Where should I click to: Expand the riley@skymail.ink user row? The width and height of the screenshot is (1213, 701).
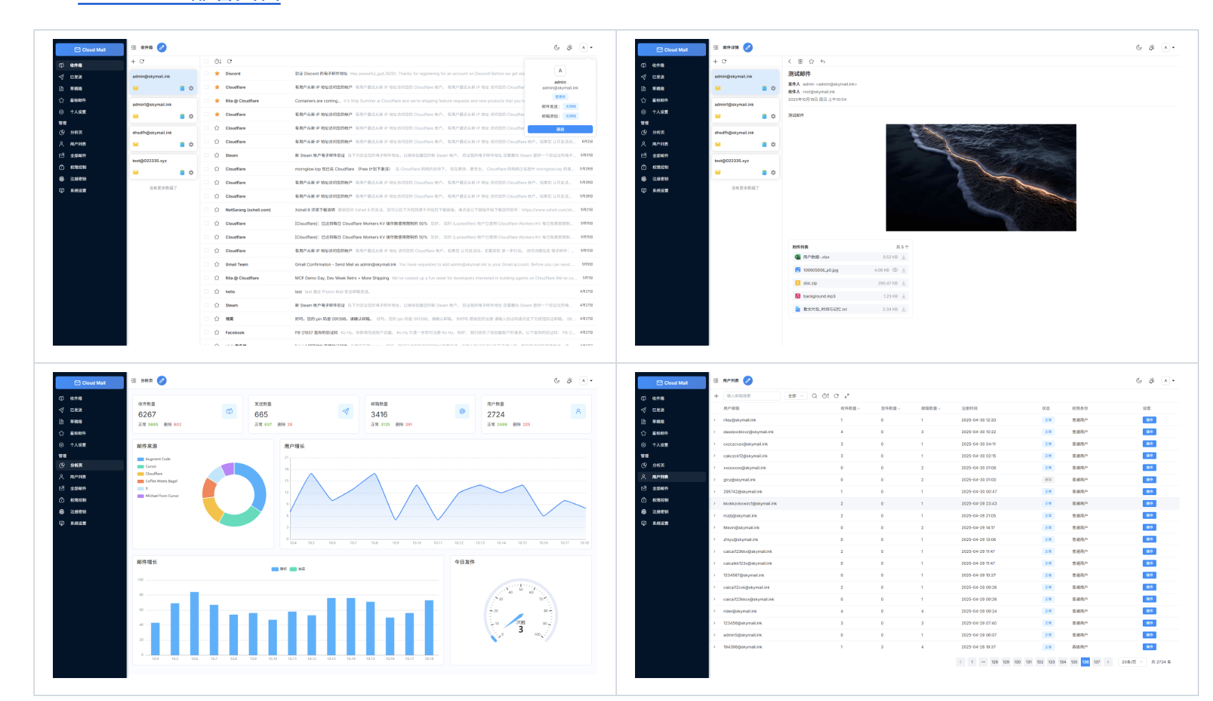click(x=714, y=420)
